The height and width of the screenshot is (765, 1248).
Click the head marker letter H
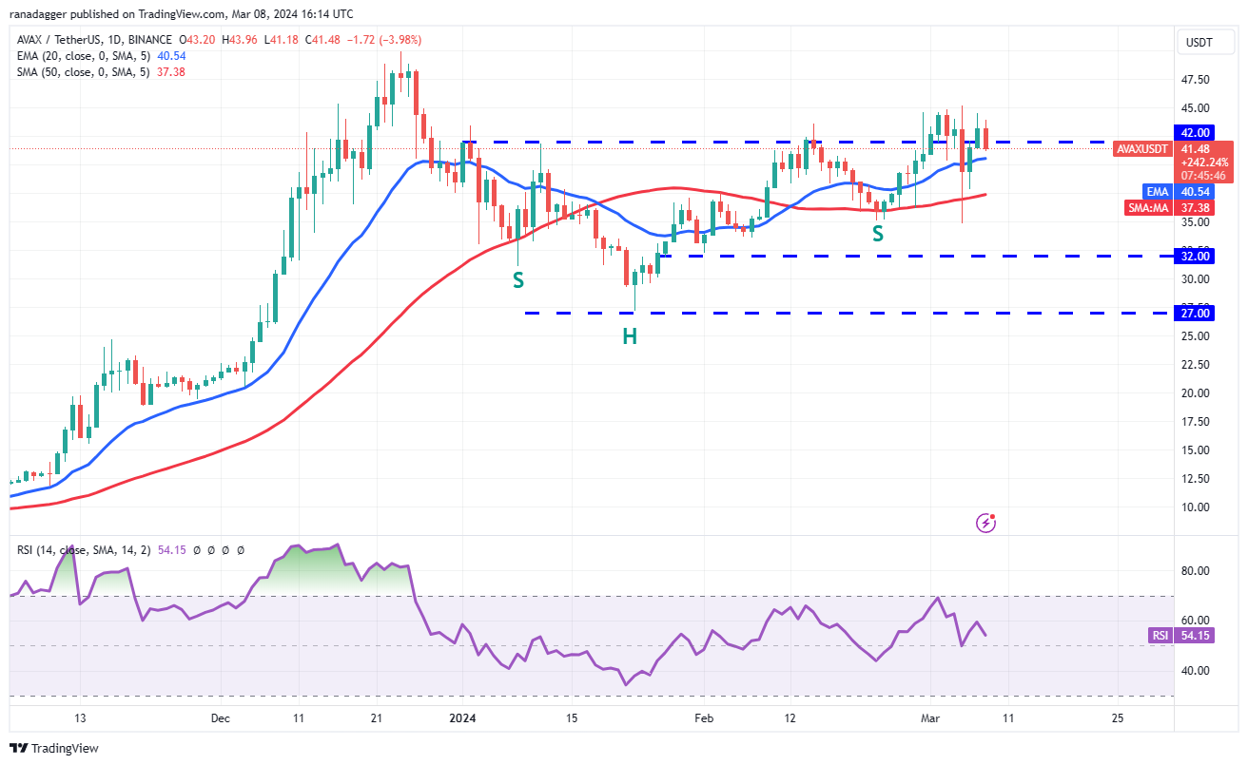pyautogui.click(x=630, y=335)
